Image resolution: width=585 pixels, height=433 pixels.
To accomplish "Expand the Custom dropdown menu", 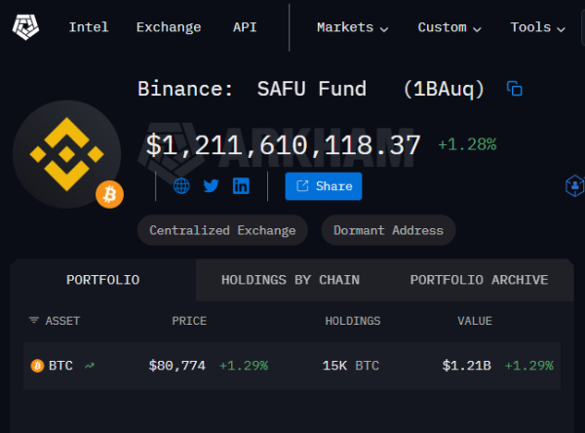I will click(x=449, y=27).
